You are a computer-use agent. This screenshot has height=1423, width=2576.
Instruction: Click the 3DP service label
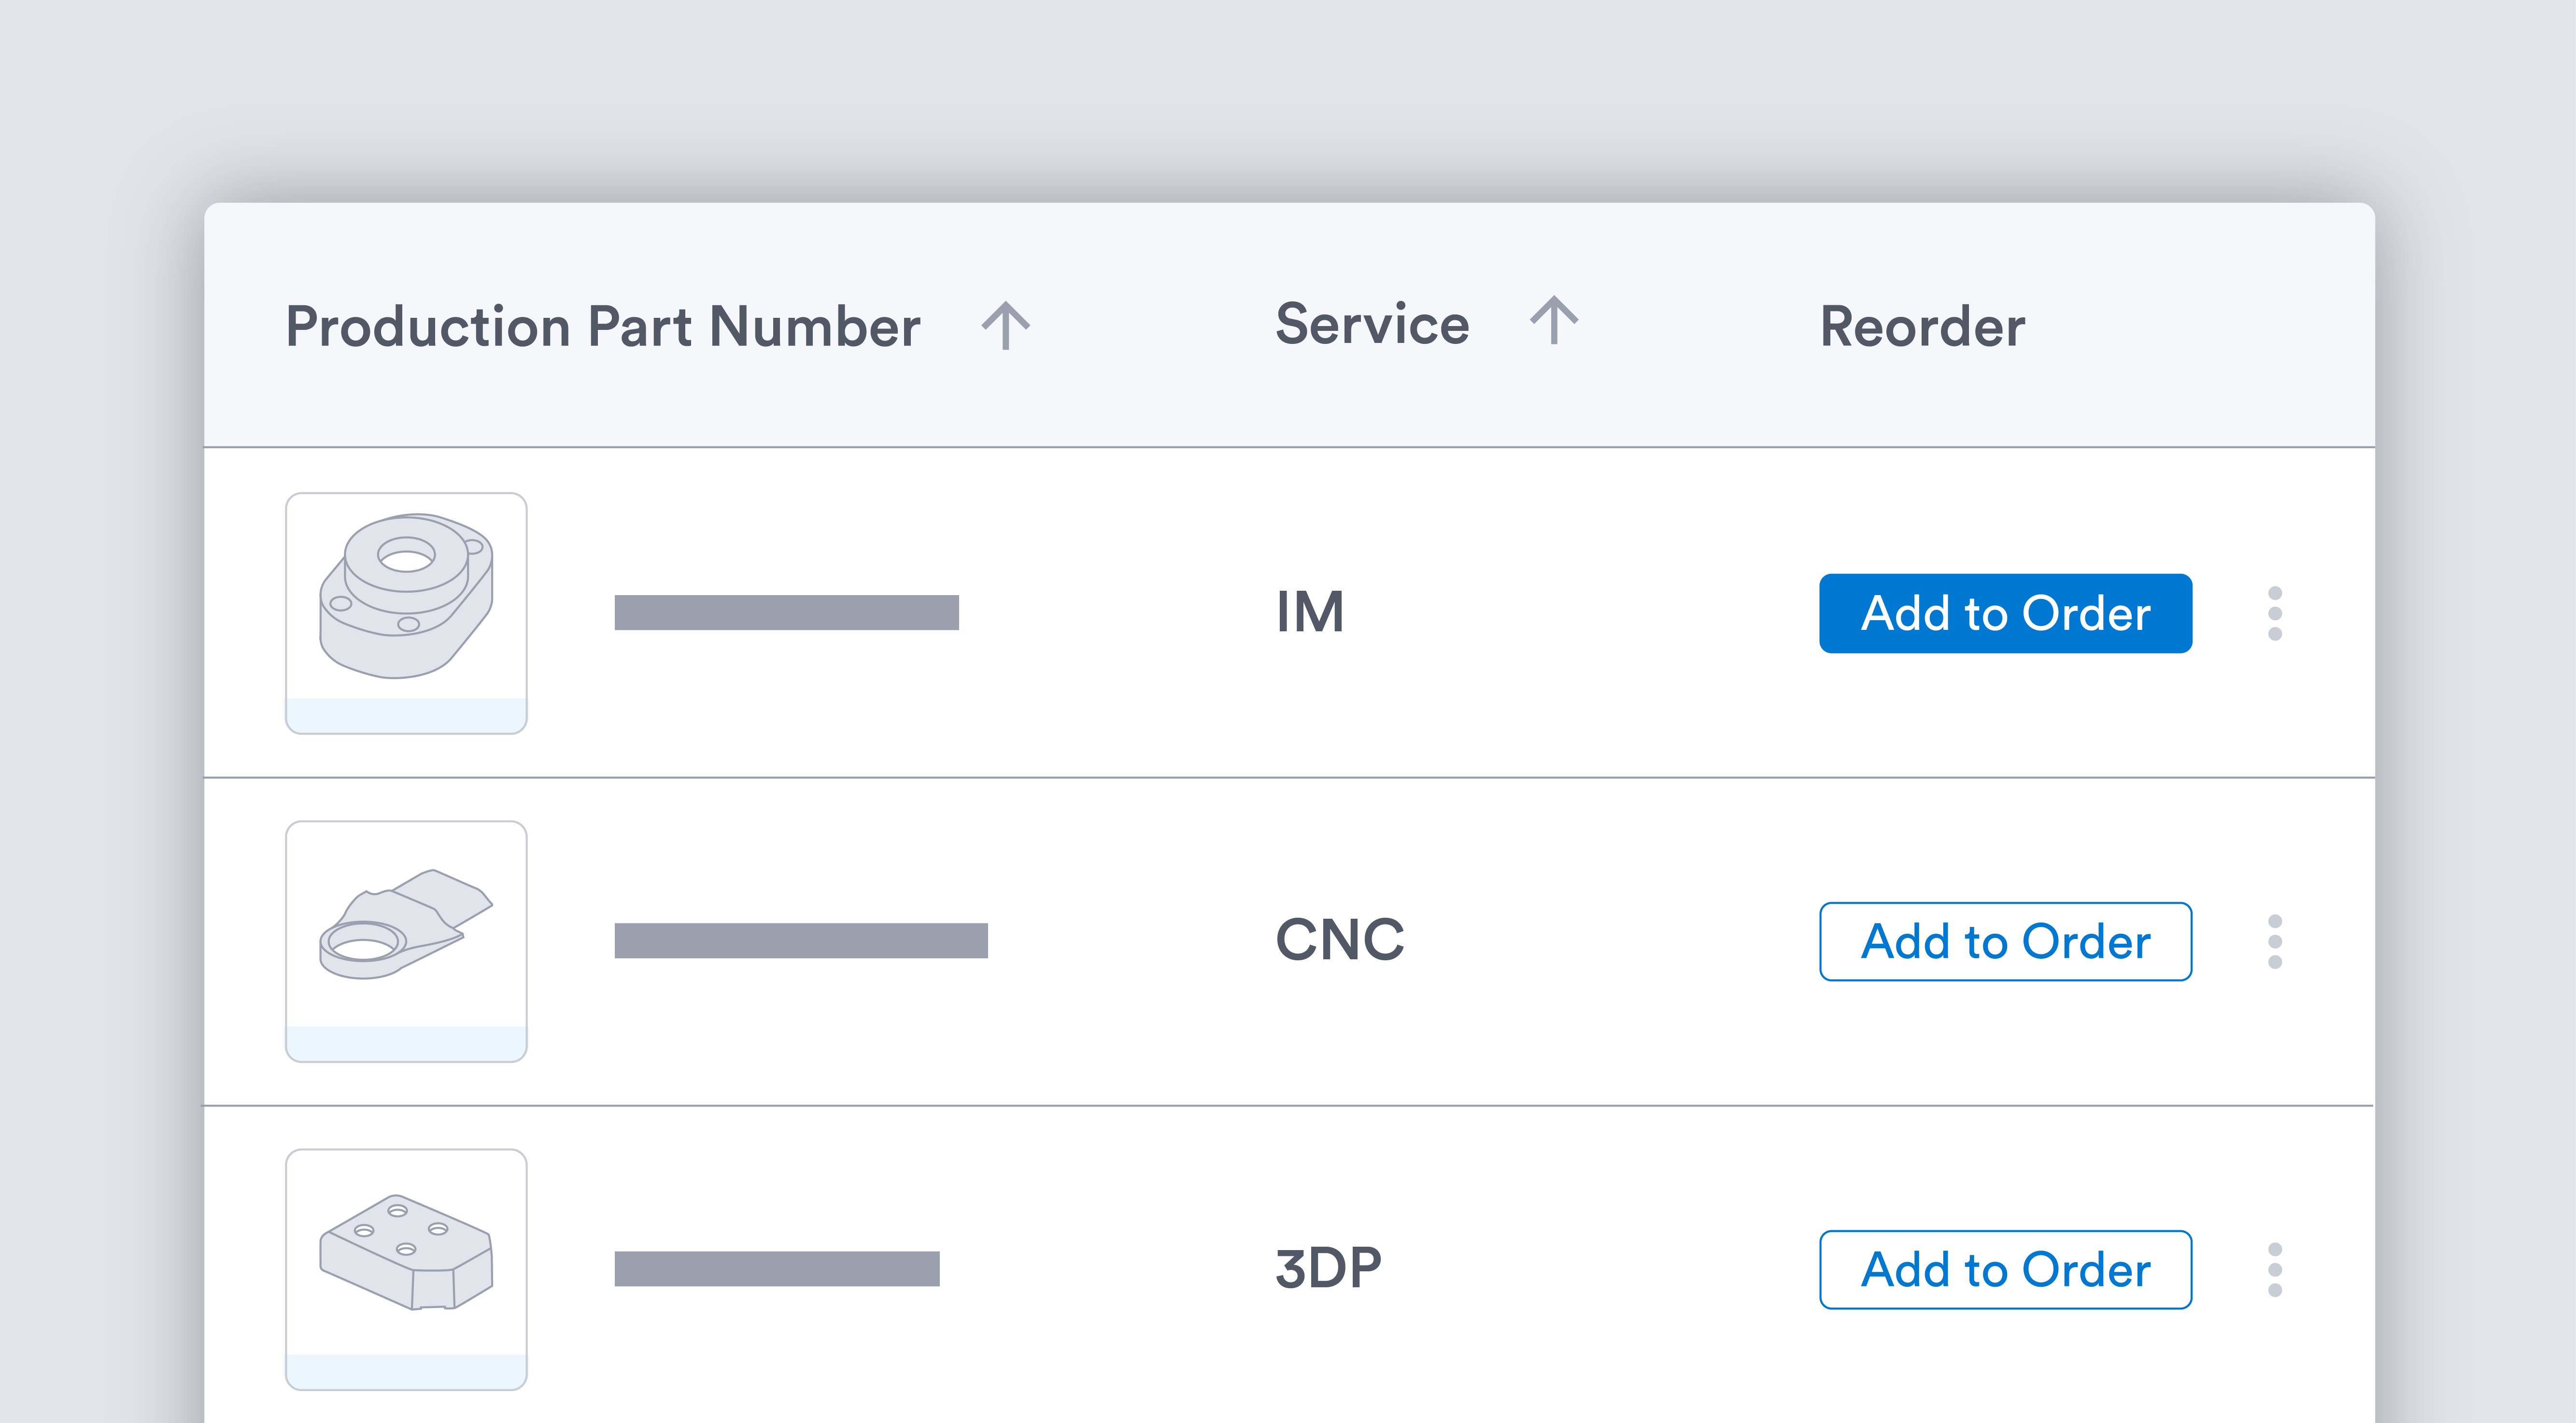pos(1328,1267)
